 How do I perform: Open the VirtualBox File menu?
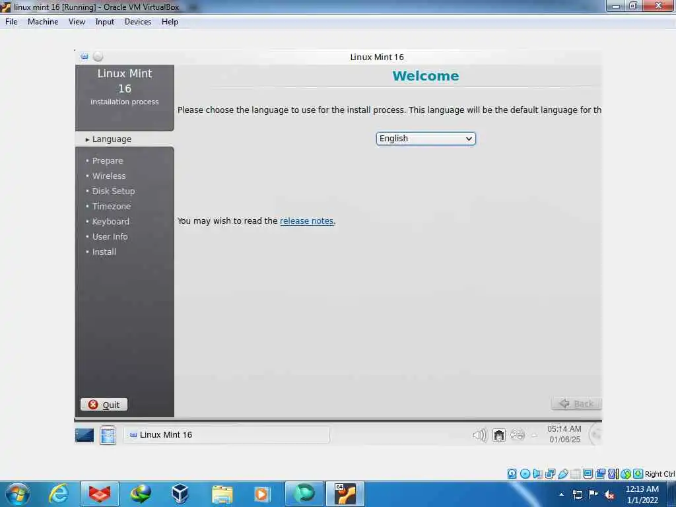11,22
